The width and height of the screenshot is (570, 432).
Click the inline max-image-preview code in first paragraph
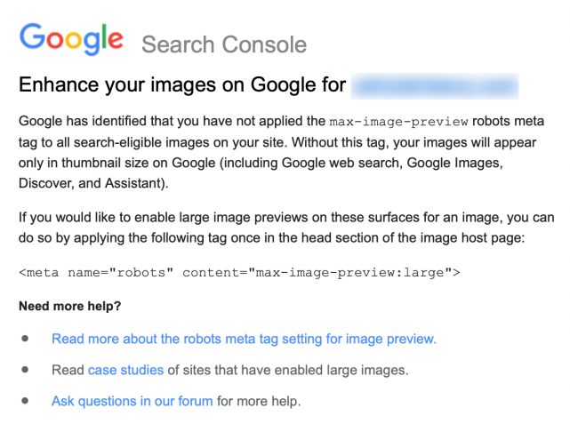391,121
